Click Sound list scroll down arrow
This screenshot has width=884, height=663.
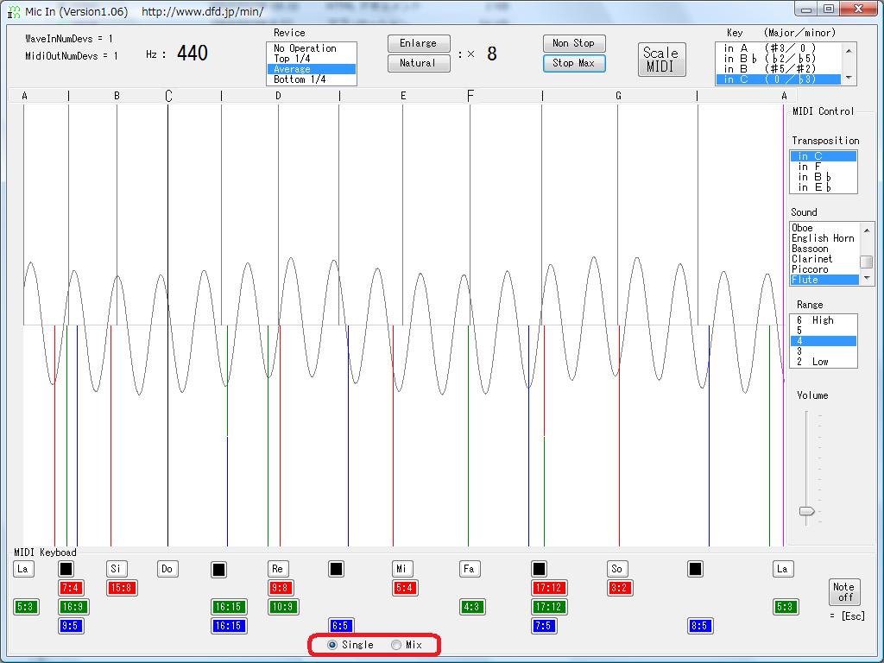[x=867, y=279]
